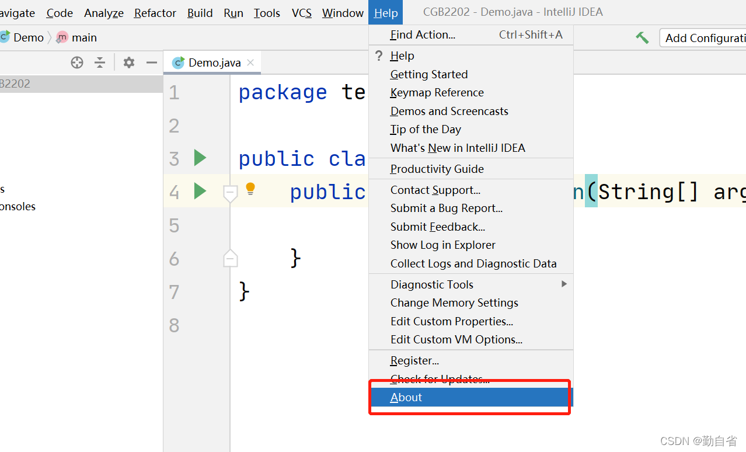Open the Productivity Guide
The width and height of the screenshot is (746, 452).
(x=471, y=169)
